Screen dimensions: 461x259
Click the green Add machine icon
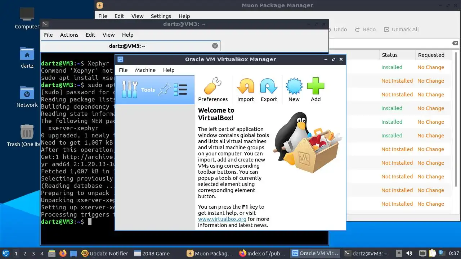(315, 90)
